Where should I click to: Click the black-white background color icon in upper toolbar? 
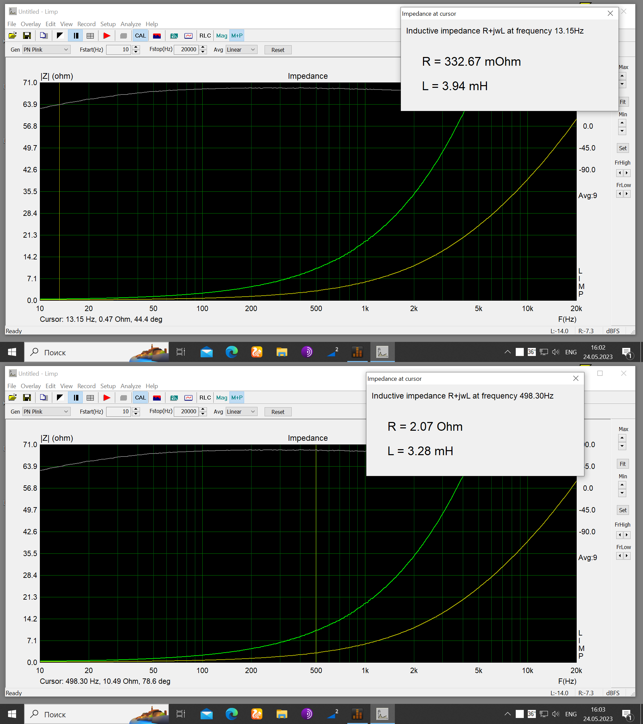point(60,36)
